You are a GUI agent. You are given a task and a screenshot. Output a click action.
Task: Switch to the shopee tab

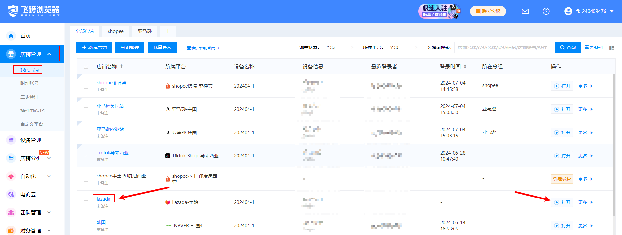tap(116, 31)
